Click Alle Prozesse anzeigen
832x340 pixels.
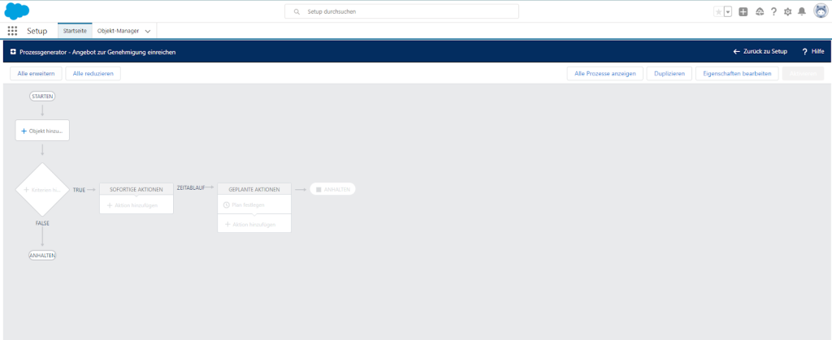pyautogui.click(x=604, y=73)
